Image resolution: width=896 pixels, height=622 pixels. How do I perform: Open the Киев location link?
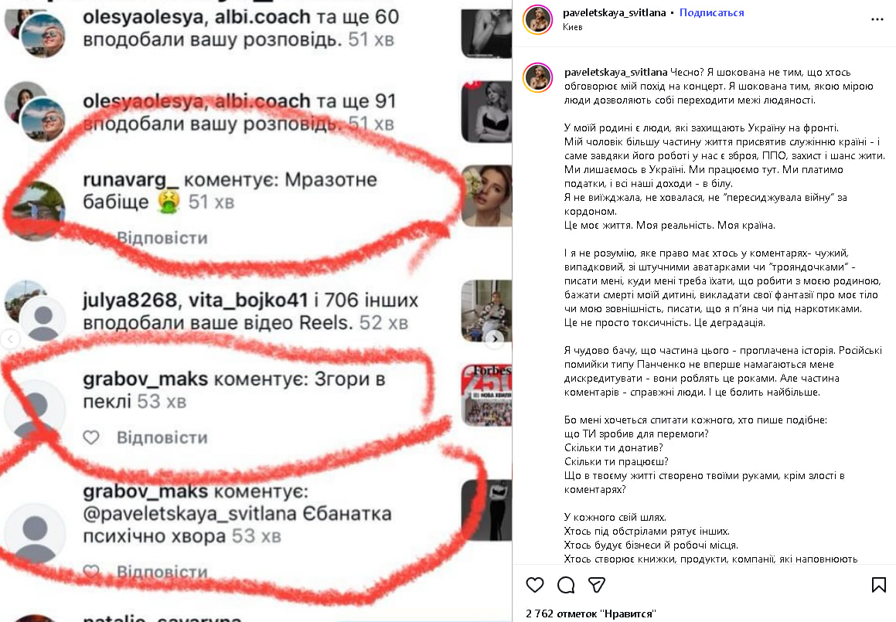(573, 27)
